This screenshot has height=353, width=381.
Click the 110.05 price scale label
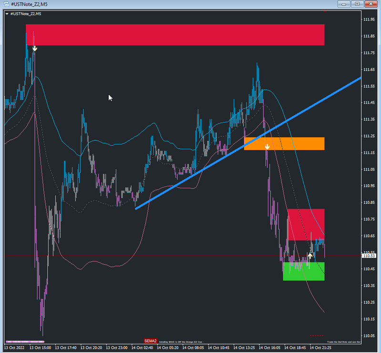click(x=369, y=335)
